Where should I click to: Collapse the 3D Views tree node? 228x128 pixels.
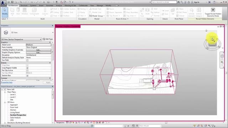5,102
